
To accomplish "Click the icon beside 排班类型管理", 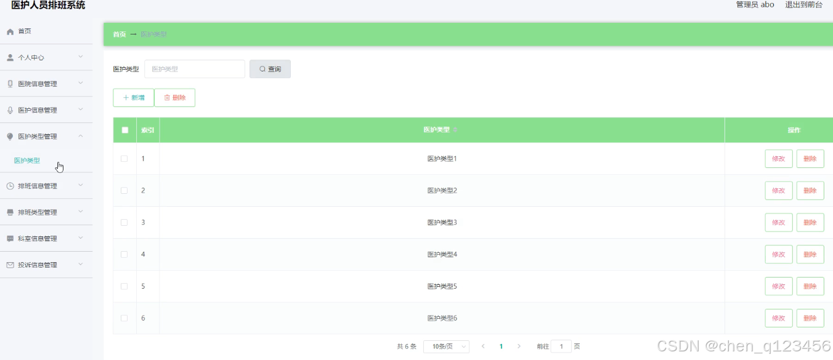I will 10,212.
